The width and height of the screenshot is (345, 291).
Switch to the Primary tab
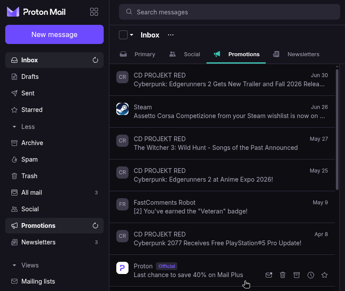138,54
